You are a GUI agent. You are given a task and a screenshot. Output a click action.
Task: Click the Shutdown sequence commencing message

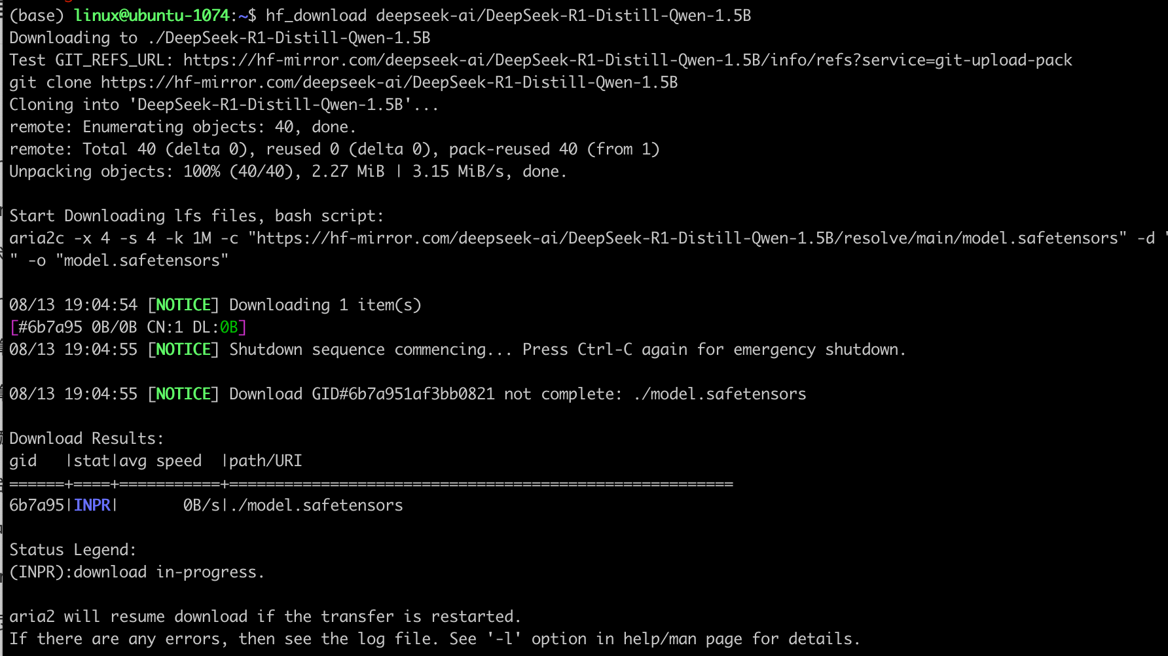(370, 350)
